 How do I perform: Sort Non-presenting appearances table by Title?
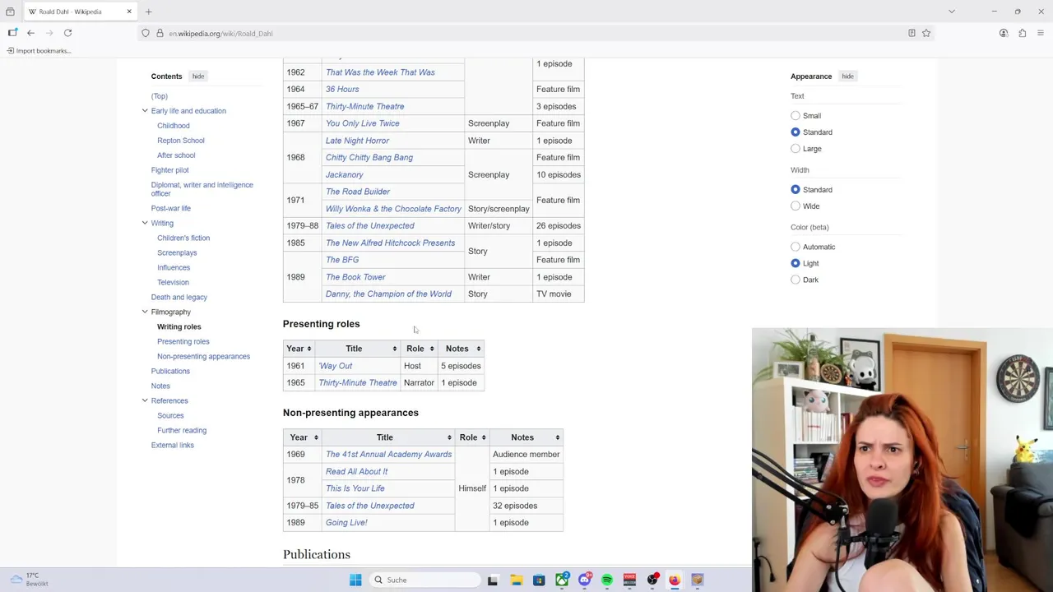(x=388, y=437)
